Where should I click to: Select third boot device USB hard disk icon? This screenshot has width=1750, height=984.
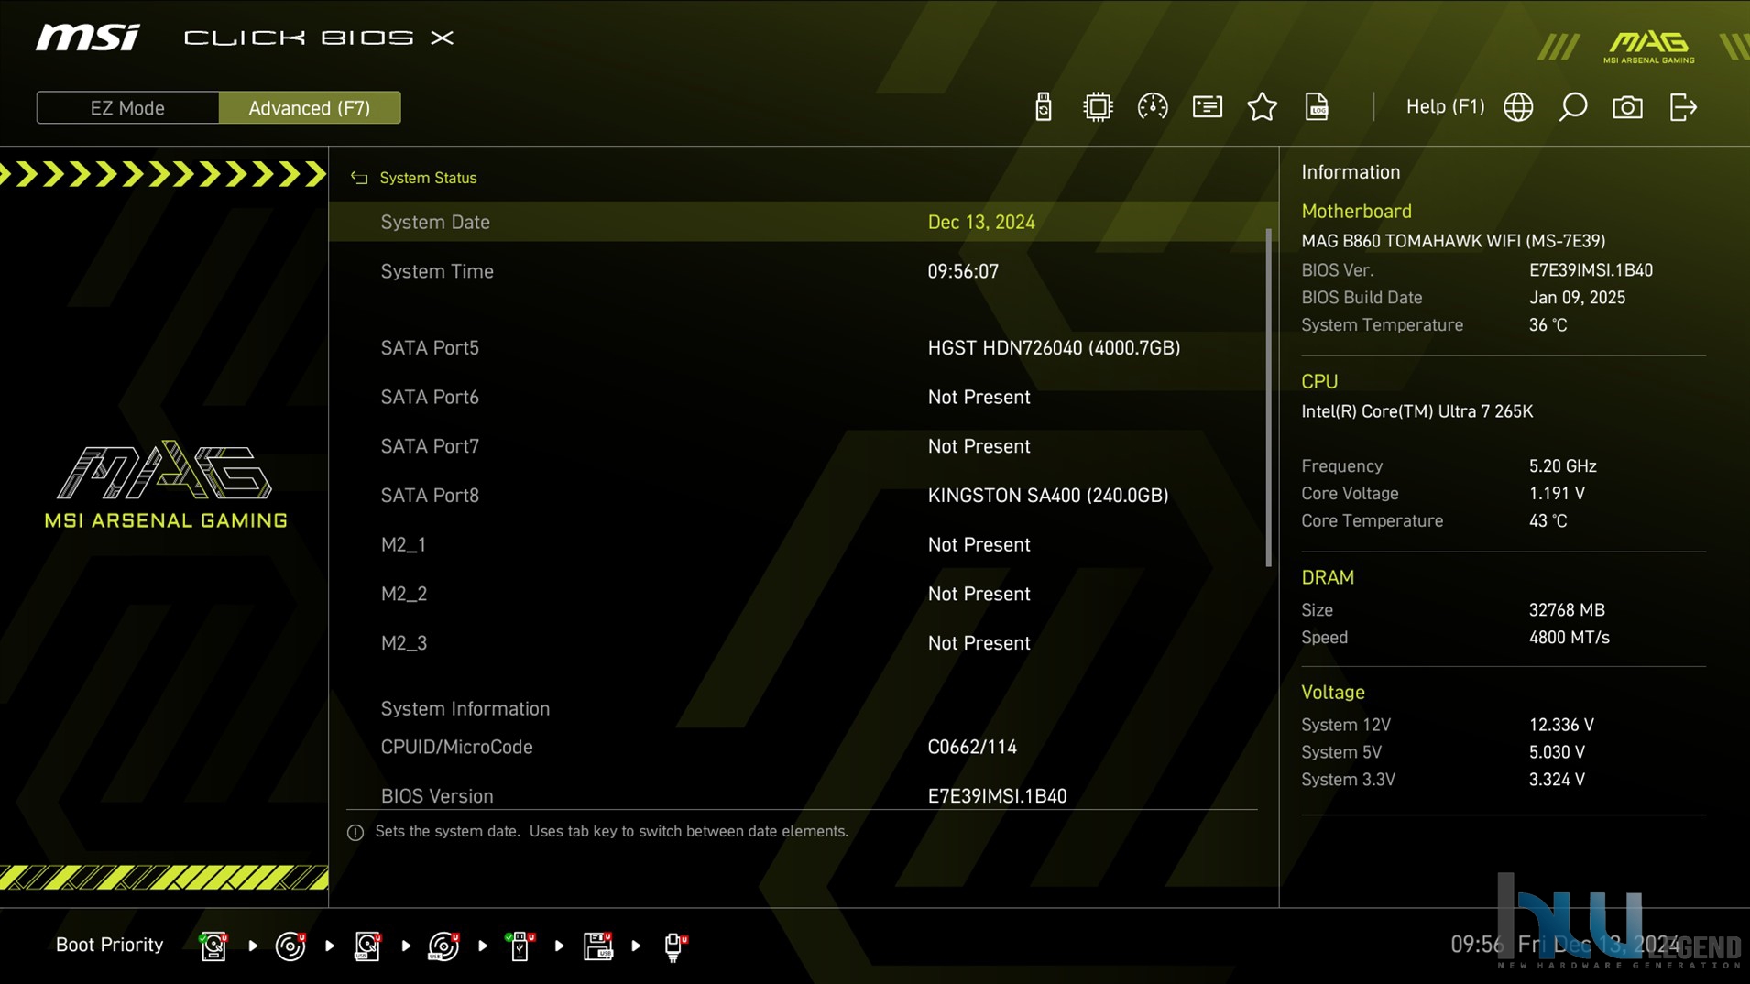click(x=367, y=946)
